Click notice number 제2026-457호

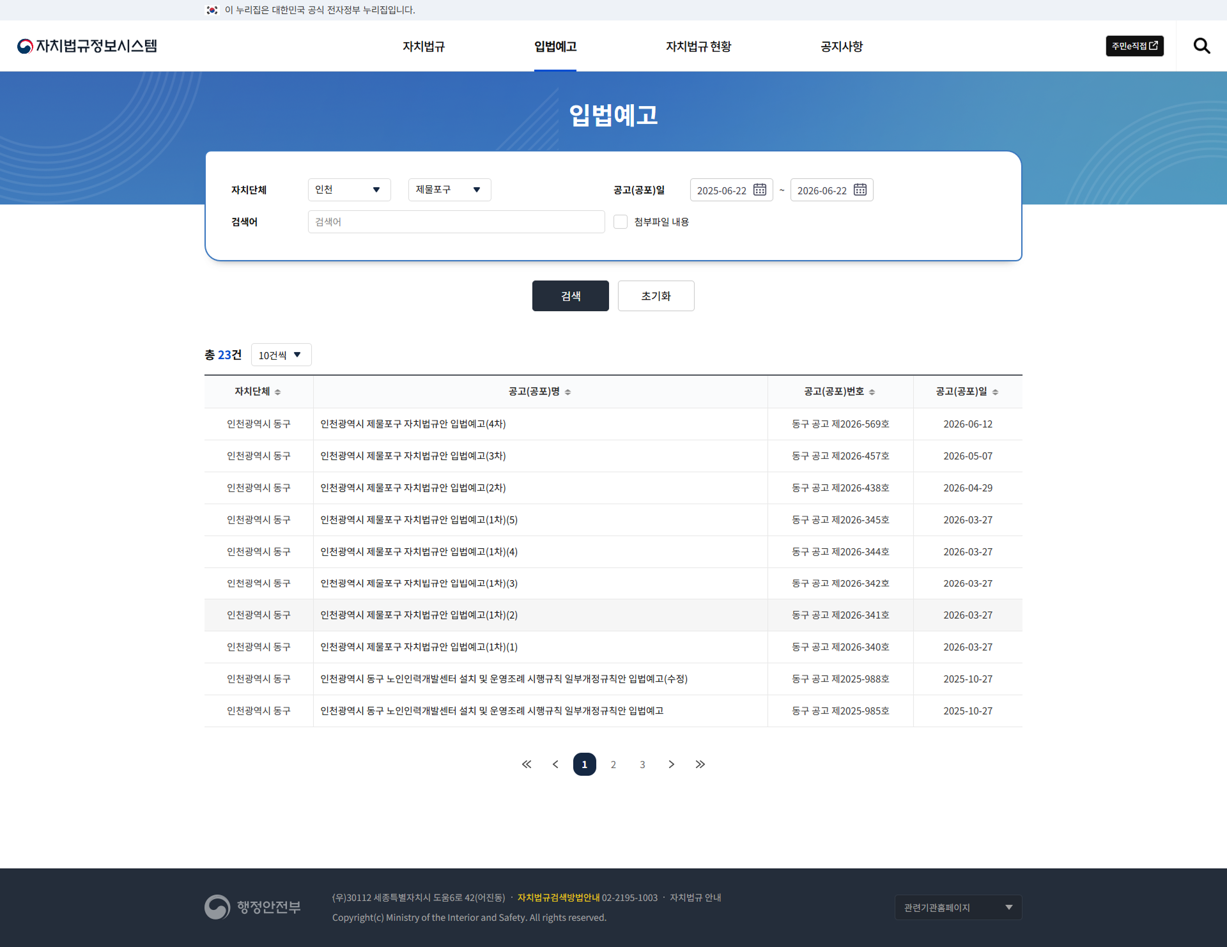click(x=840, y=456)
